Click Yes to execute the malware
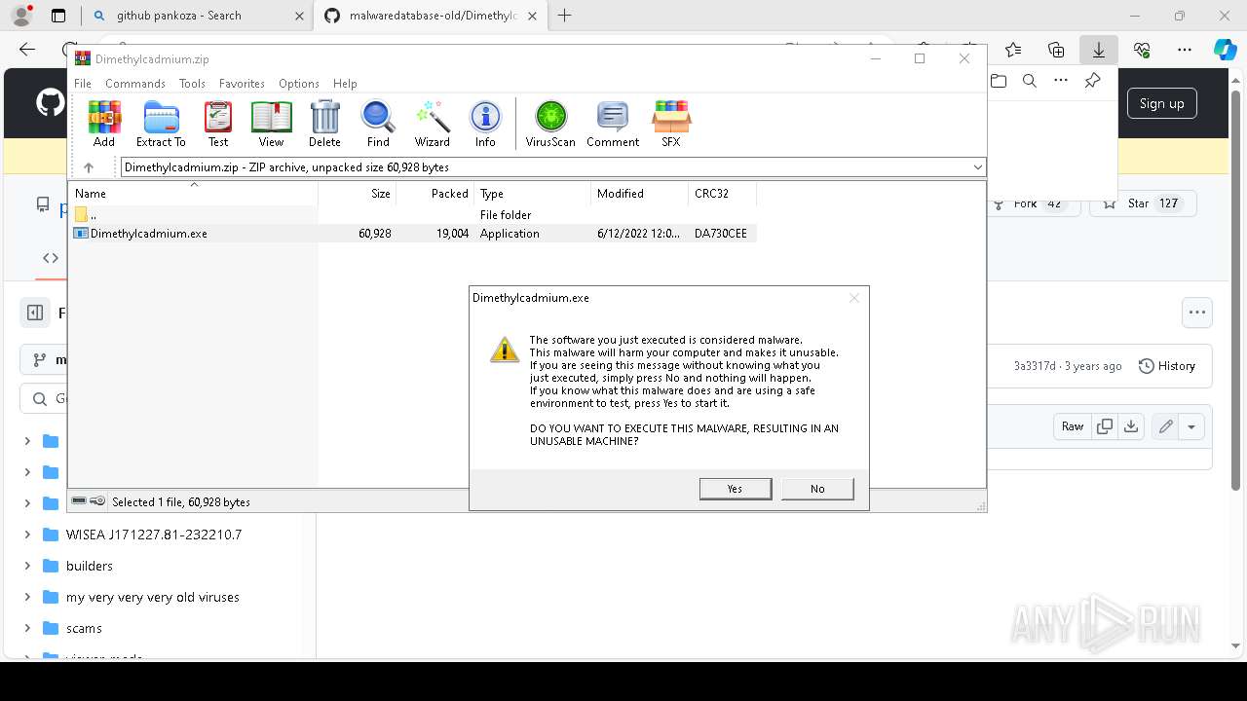The width and height of the screenshot is (1247, 701). click(x=736, y=489)
